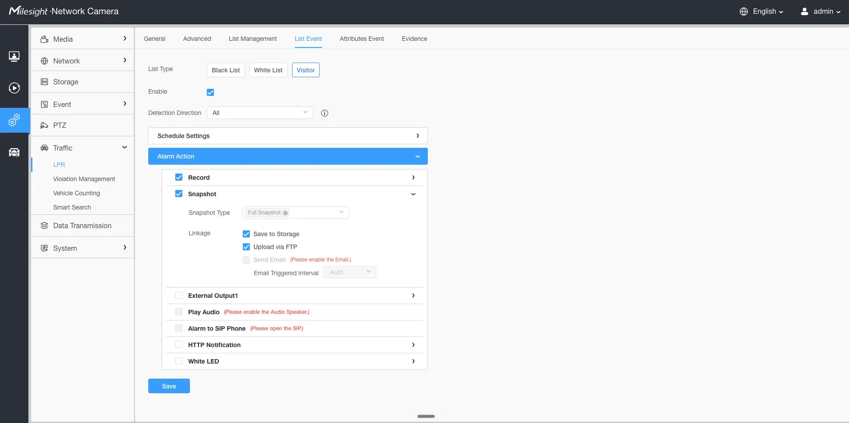This screenshot has width=849, height=423.
Task: Switch to the Advanced tab
Action: coord(197,39)
